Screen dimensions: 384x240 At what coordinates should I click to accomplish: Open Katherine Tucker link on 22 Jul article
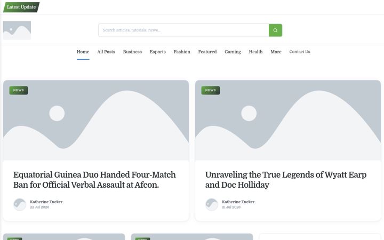coord(46,202)
